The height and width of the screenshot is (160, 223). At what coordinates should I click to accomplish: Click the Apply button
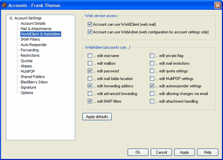pyautogui.click(x=184, y=152)
